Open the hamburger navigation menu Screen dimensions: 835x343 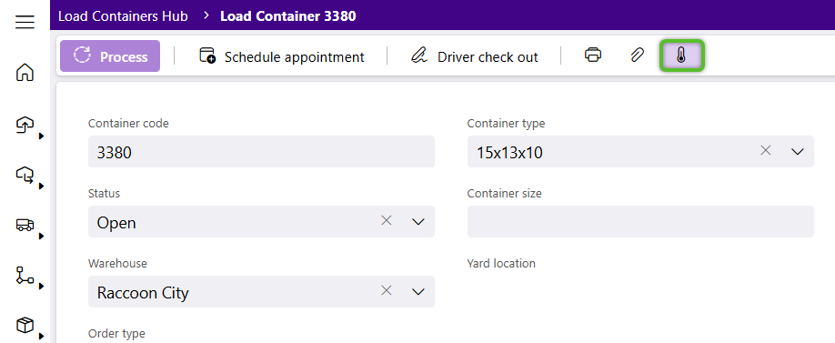[x=25, y=23]
